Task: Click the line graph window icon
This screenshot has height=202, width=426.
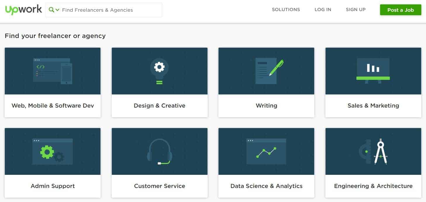Action: pyautogui.click(x=266, y=151)
